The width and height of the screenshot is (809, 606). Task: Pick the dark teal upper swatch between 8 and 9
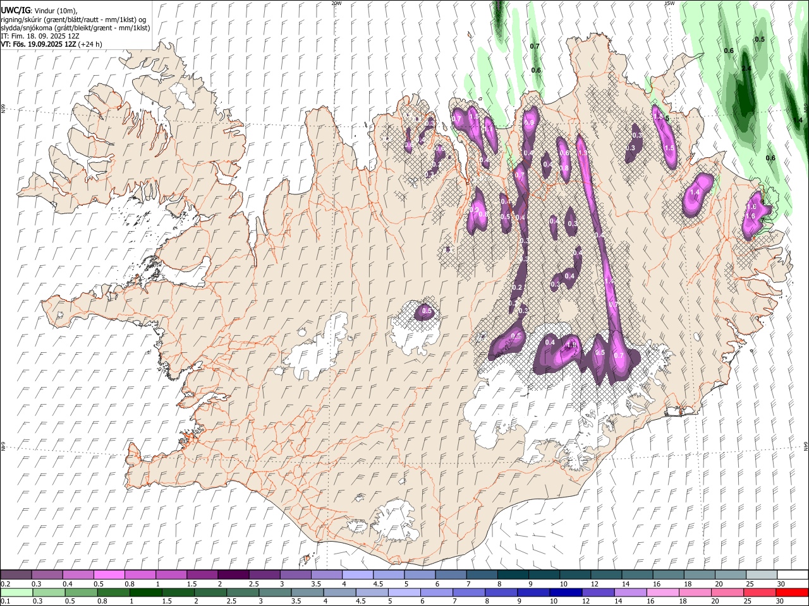pyautogui.click(x=513, y=575)
